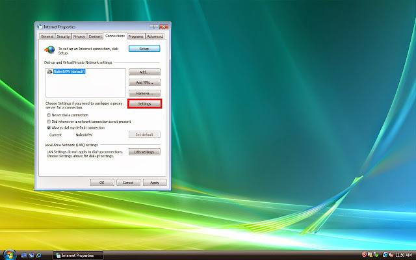The image size is (416, 260).
Task: Open the Advanced tab
Action: (x=155, y=36)
